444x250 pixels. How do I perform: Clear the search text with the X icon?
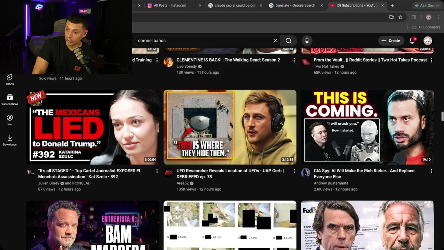coord(275,41)
